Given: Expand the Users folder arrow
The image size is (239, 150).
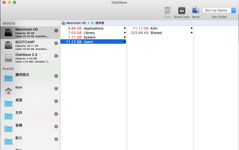Looking at the screenshot, I should pyautogui.click(x=125, y=42).
